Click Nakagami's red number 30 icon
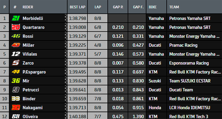222x119 pixels. click(16, 108)
